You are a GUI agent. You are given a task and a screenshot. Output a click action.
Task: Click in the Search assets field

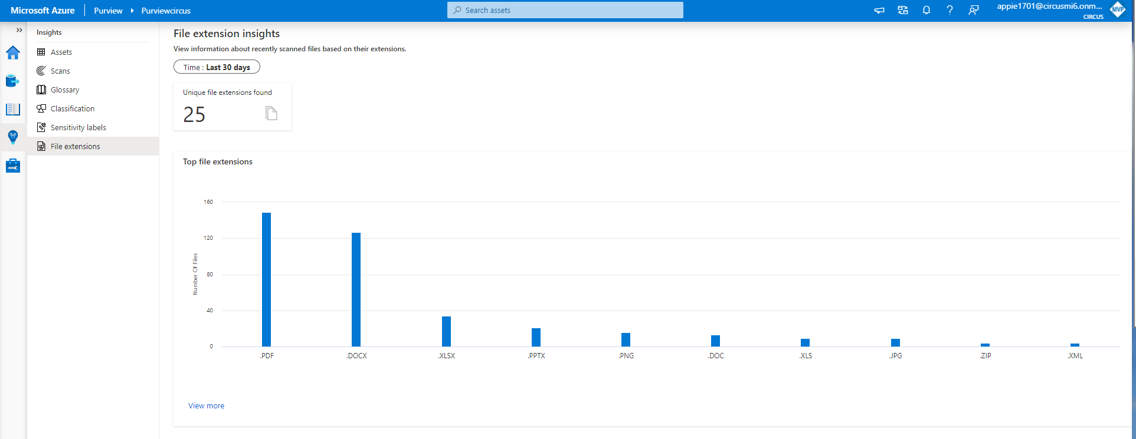pyautogui.click(x=565, y=11)
